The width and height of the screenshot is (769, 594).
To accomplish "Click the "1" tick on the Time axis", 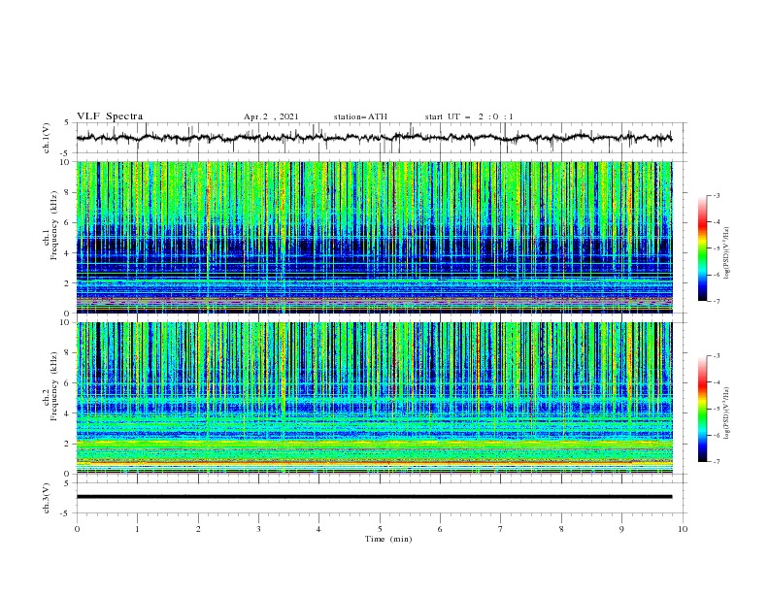I will click(137, 529).
